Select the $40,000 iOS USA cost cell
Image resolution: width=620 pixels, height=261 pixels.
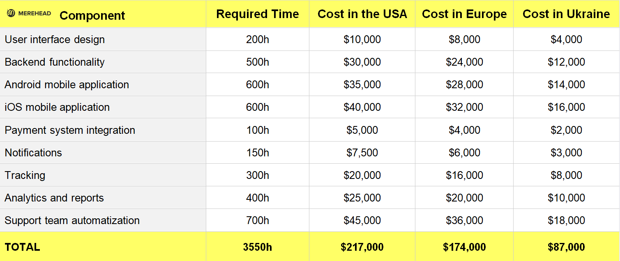tap(362, 107)
